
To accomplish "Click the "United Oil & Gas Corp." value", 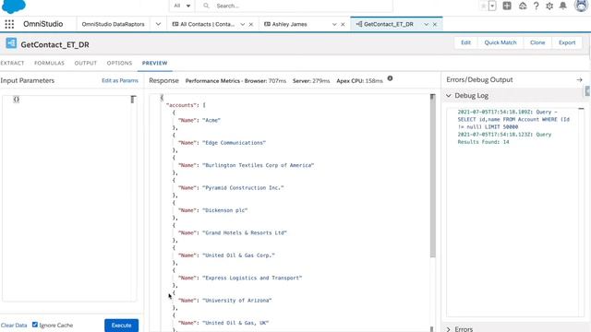I will tap(238, 255).
